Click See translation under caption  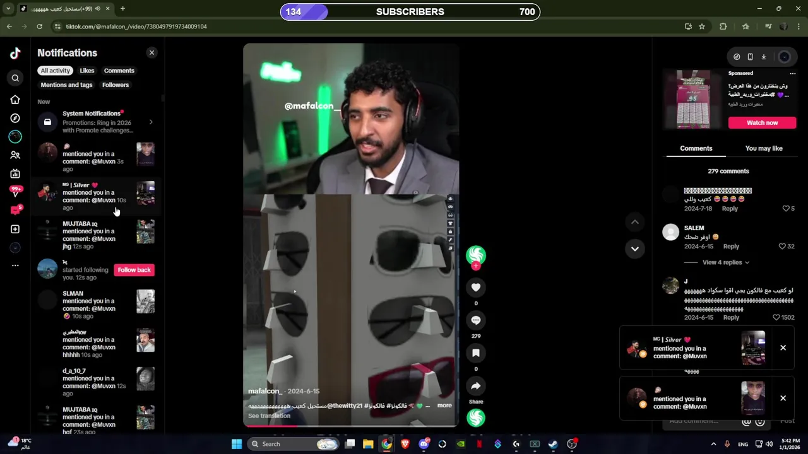point(270,416)
